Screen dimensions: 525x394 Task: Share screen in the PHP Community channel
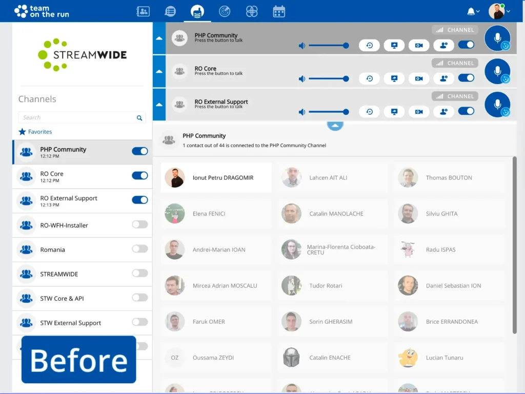394,46
